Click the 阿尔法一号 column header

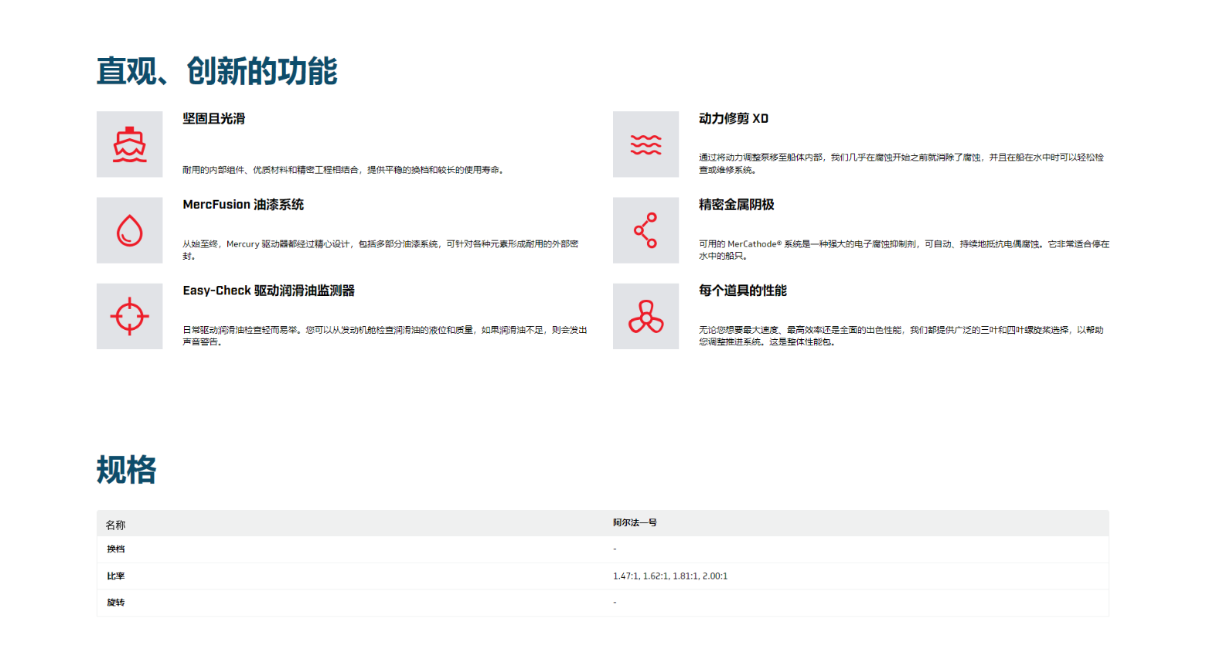point(635,523)
